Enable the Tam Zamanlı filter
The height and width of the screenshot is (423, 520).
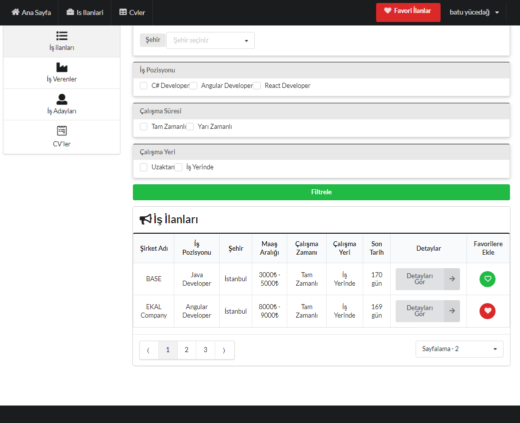[143, 127]
